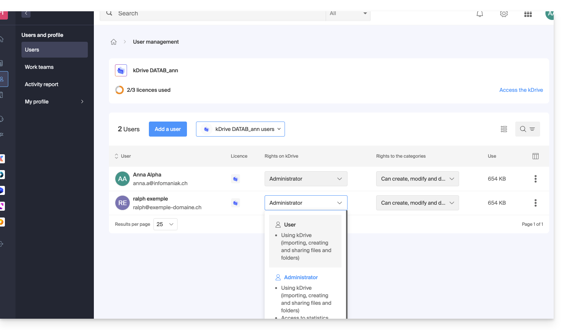Open Work teams in sidebar
The height and width of the screenshot is (330, 565).
tap(39, 67)
